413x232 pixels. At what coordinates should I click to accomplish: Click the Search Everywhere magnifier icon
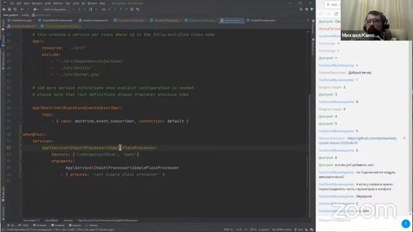click(x=301, y=9)
